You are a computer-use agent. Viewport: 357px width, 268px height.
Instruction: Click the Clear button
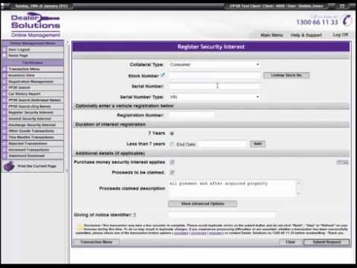click(x=290, y=242)
